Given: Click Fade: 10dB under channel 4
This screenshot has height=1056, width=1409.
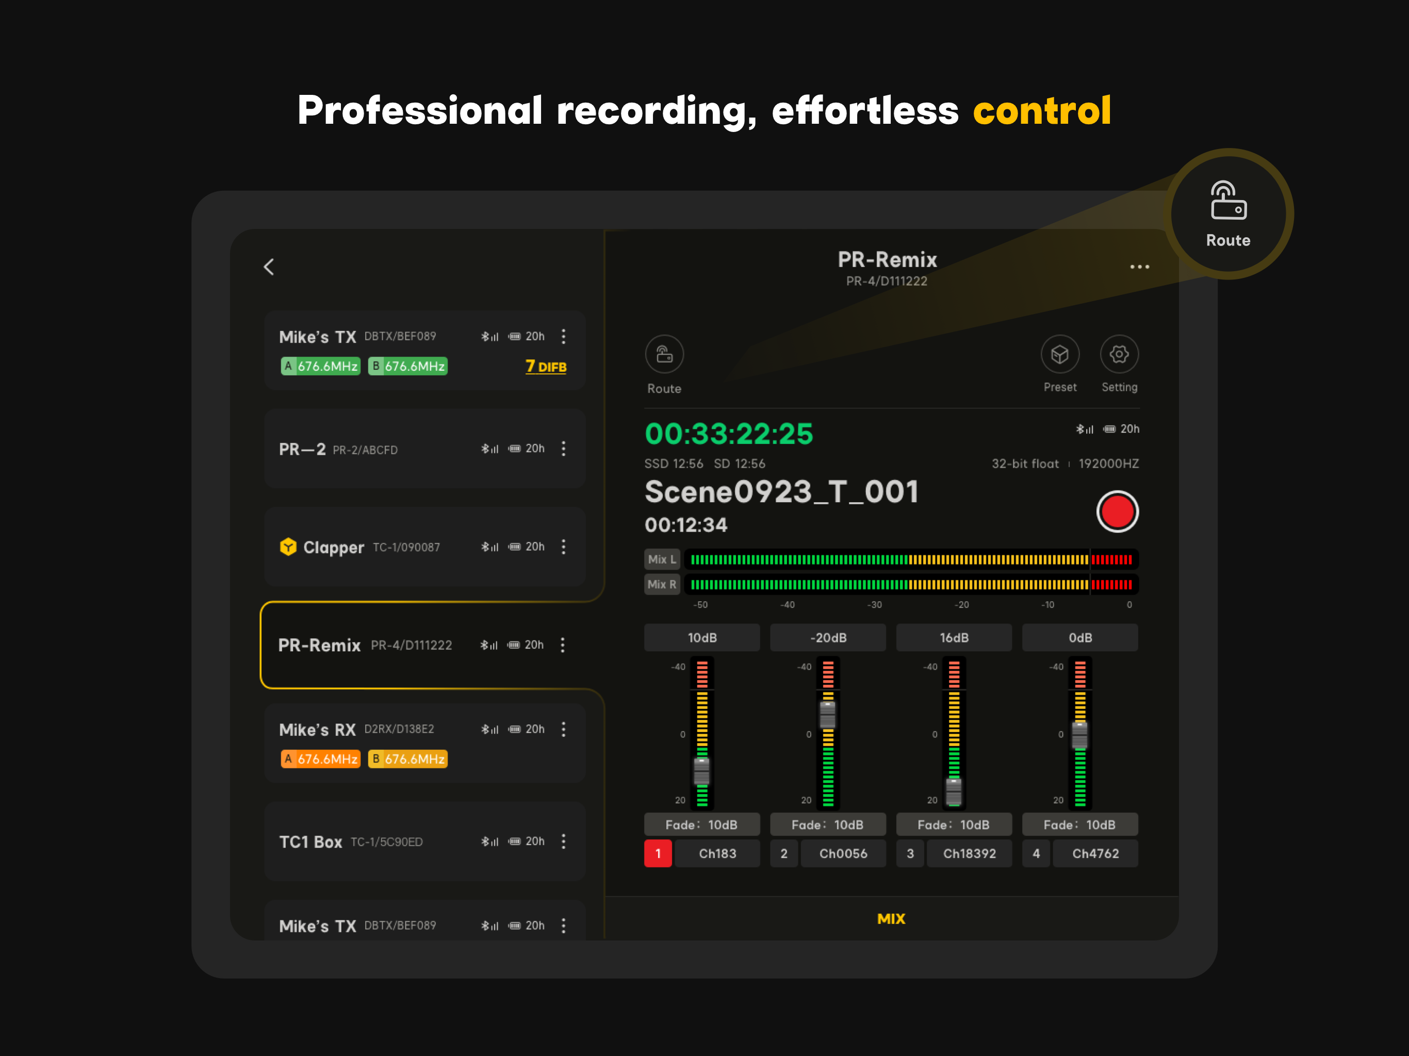Looking at the screenshot, I should point(1080,825).
